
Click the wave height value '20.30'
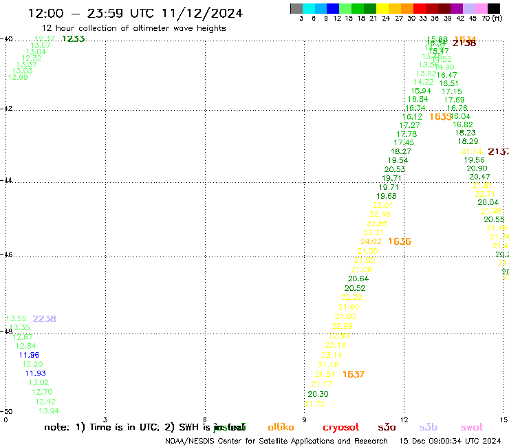318,394
